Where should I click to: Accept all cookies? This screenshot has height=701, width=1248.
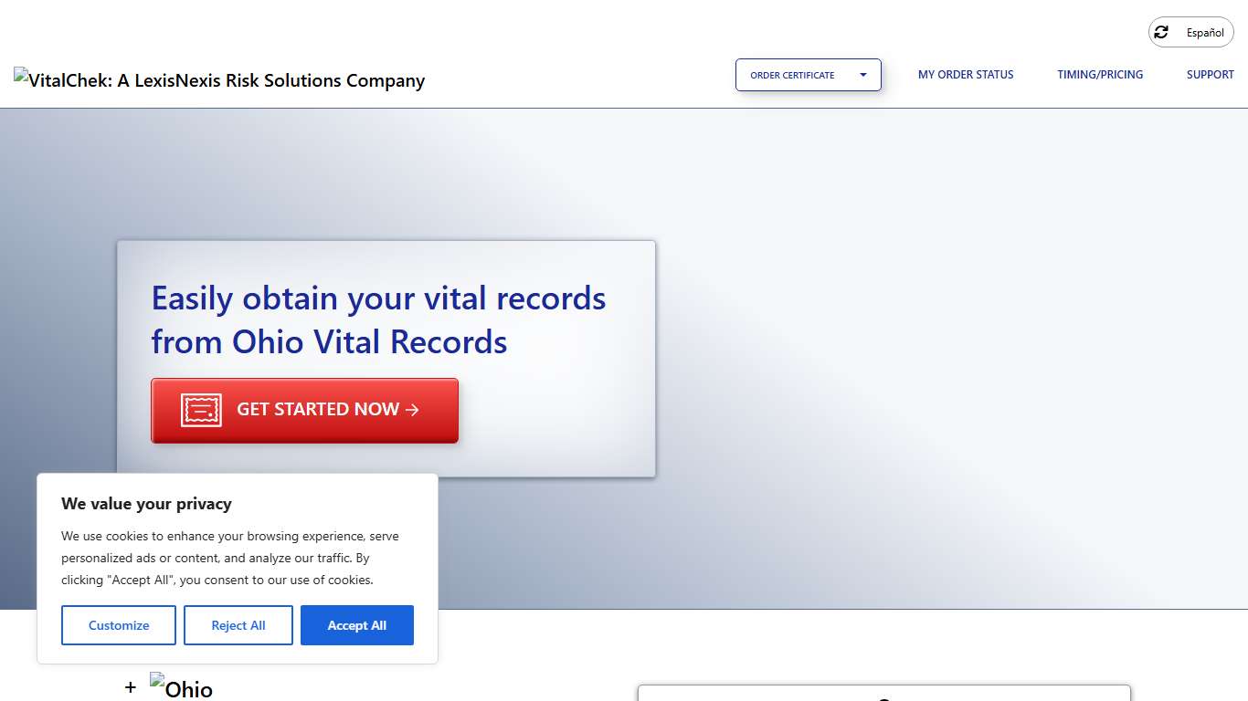[x=357, y=625]
